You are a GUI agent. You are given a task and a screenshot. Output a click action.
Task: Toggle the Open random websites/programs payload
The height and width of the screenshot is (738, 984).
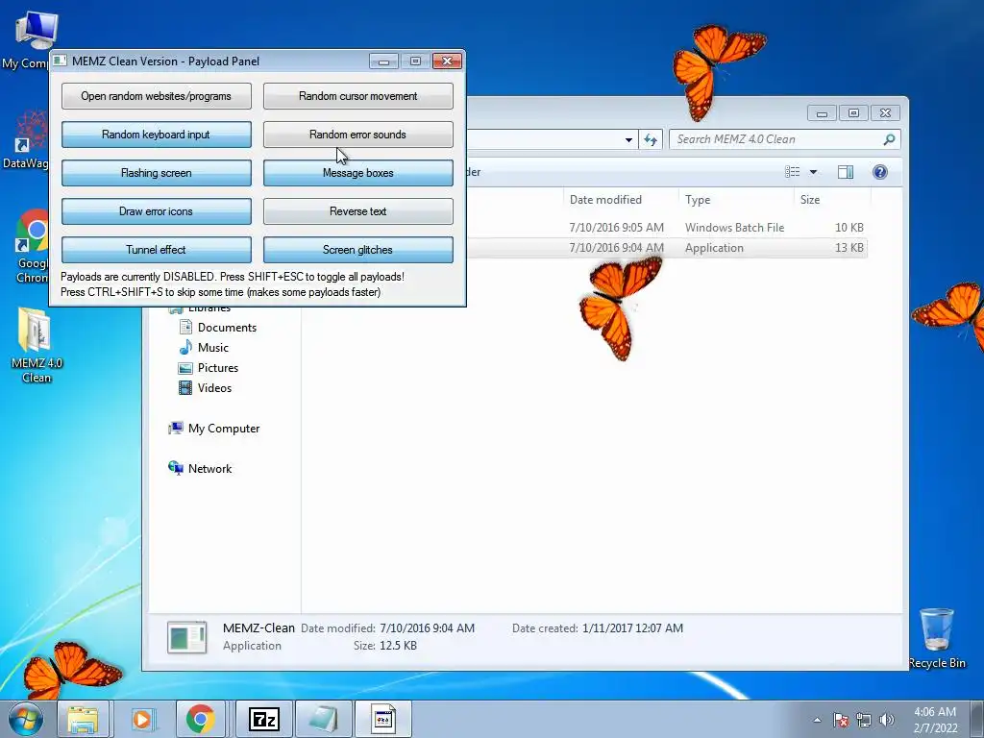pos(157,96)
